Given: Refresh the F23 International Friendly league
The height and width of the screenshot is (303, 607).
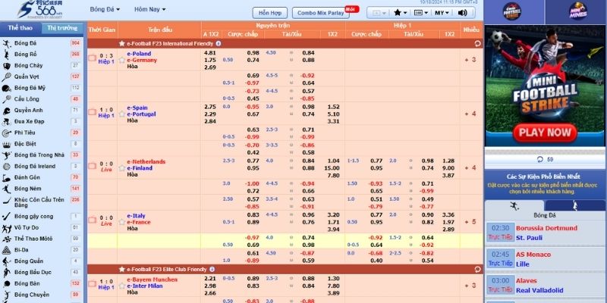Looking at the screenshot, I should pyautogui.click(x=478, y=44).
